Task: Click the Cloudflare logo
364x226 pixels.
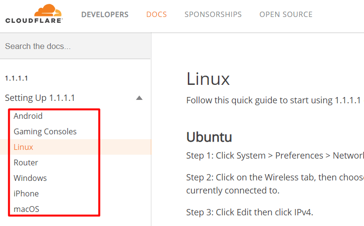Action: coord(34,14)
